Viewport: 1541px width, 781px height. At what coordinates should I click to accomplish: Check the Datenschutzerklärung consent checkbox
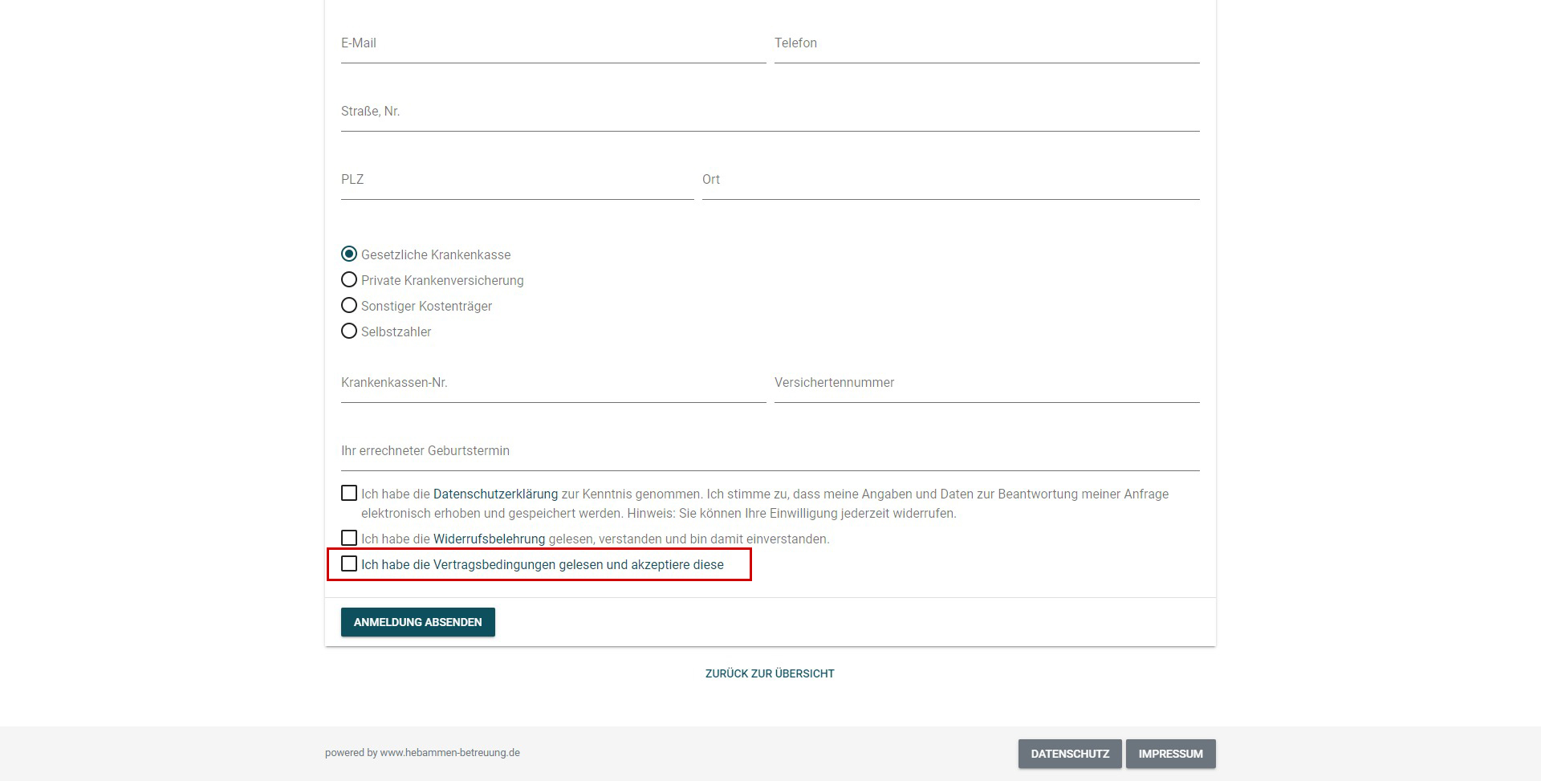coord(349,494)
